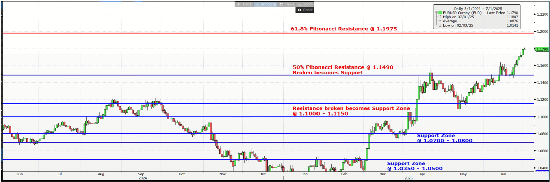550x182 pixels.
Task: Click the 1.0800 price axis label
Action: pos(542,134)
